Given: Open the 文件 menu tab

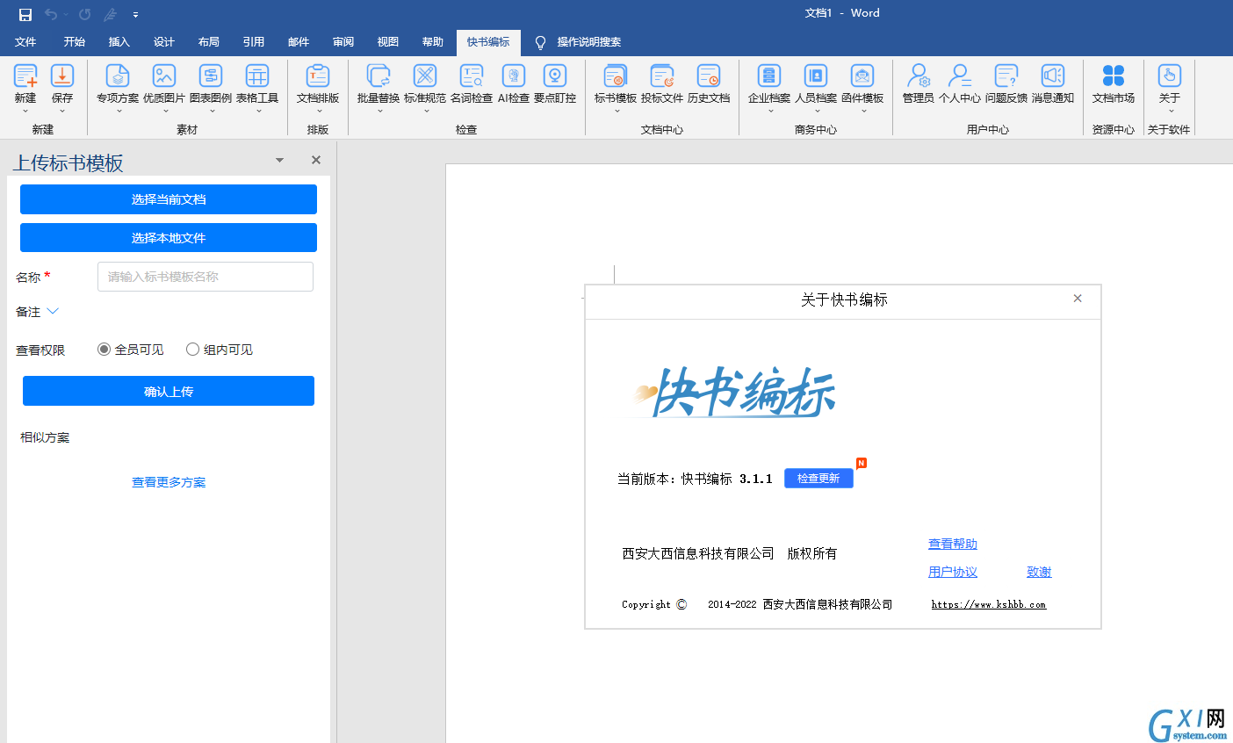Looking at the screenshot, I should coord(25,42).
